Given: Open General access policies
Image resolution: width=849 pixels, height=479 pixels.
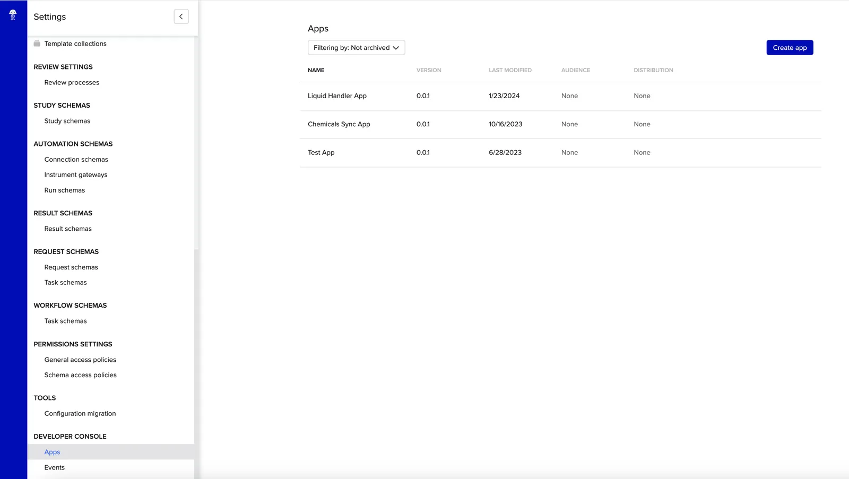Looking at the screenshot, I should coord(80,360).
